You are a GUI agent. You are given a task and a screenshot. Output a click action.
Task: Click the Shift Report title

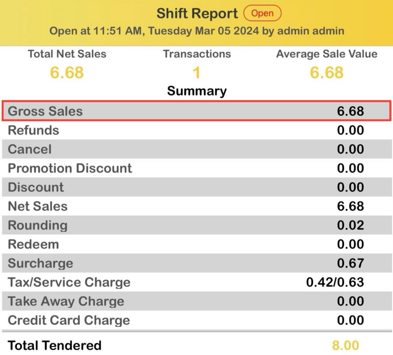pyautogui.click(x=197, y=14)
